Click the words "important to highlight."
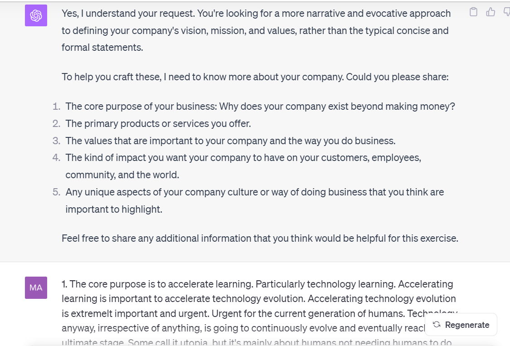Screen dimensions: 510x346 pos(113,209)
